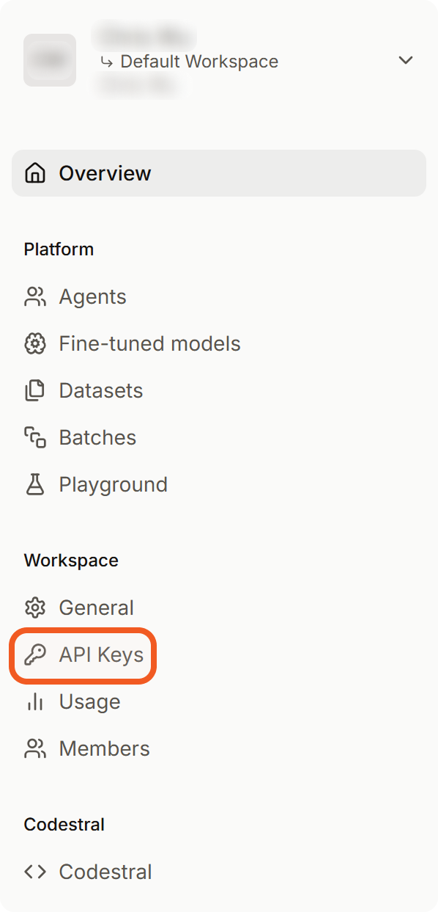Viewport: 438px width, 912px height.
Task: Click the Members people icon
Action: tap(34, 748)
